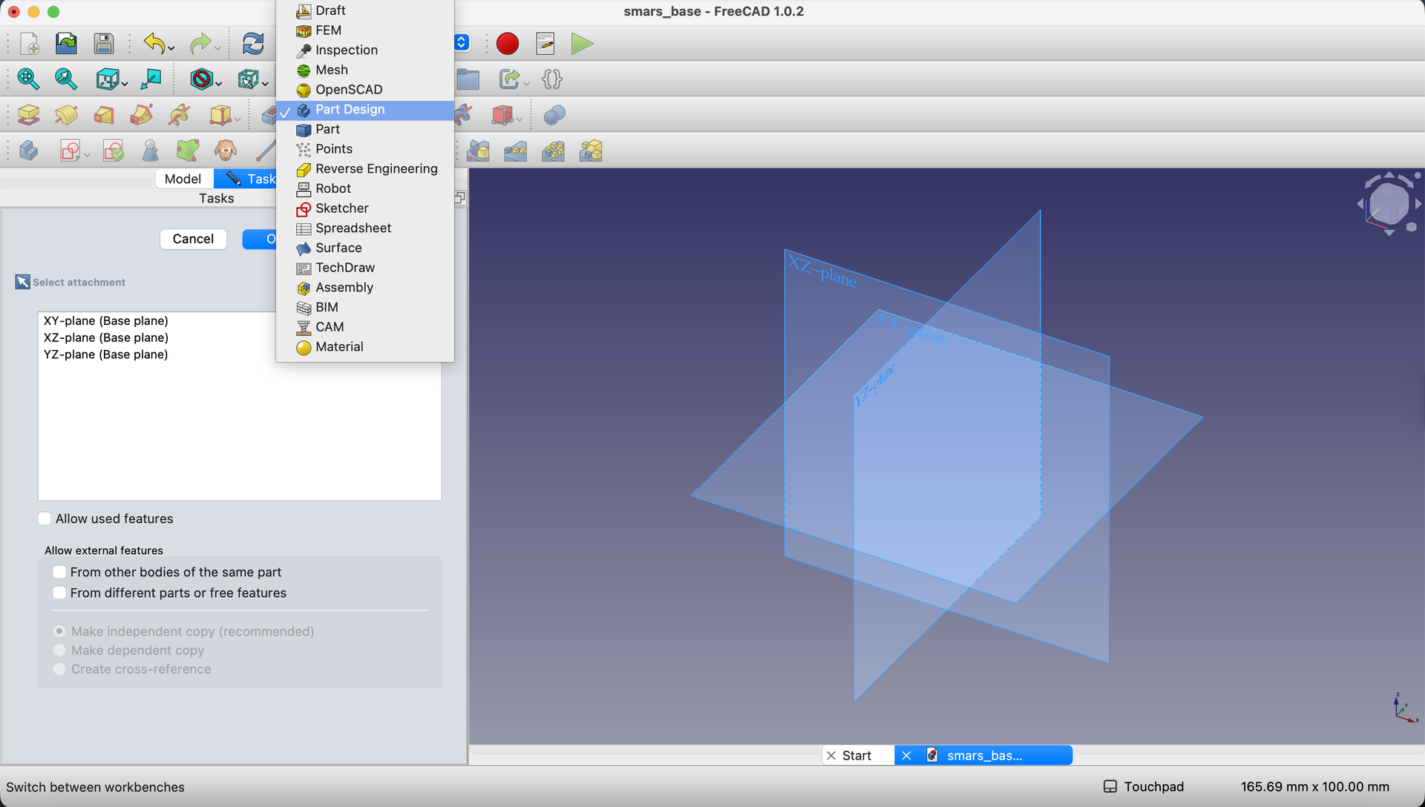Click the Pad tool icon
1425x807 pixels.
point(28,115)
